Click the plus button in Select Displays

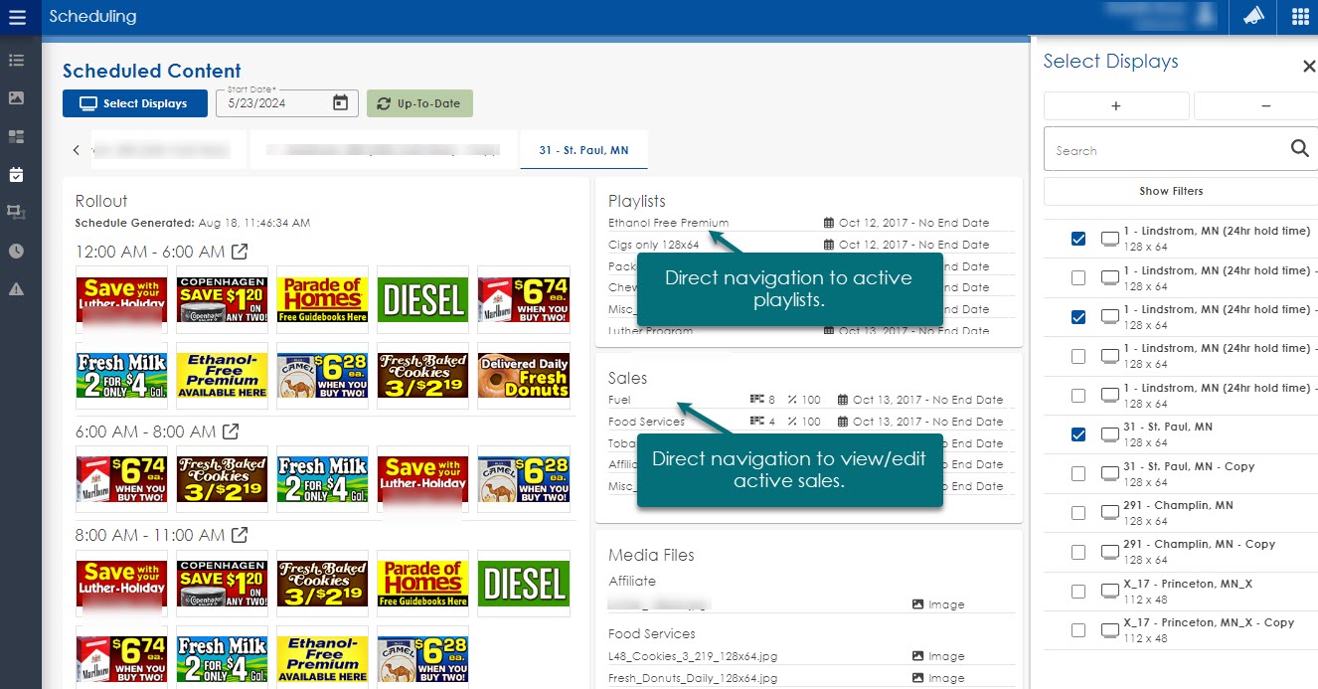1115,105
